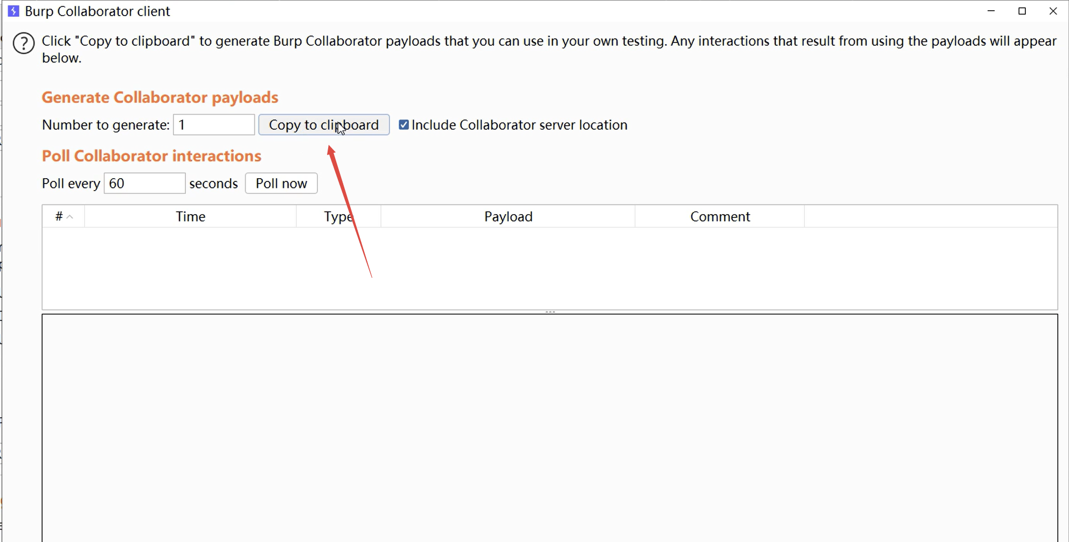Click the help question mark icon
The image size is (1069, 542).
tap(24, 44)
